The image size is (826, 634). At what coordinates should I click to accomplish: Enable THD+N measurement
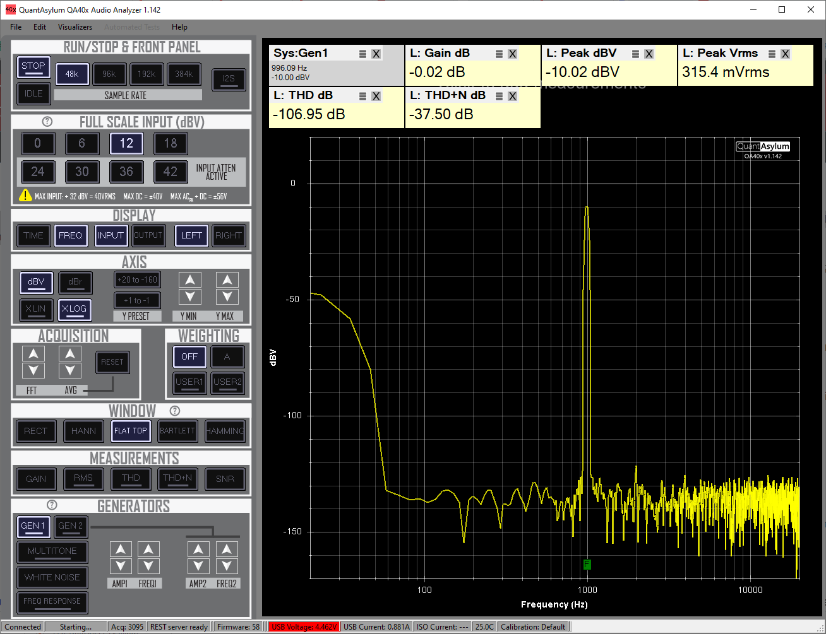coord(177,479)
